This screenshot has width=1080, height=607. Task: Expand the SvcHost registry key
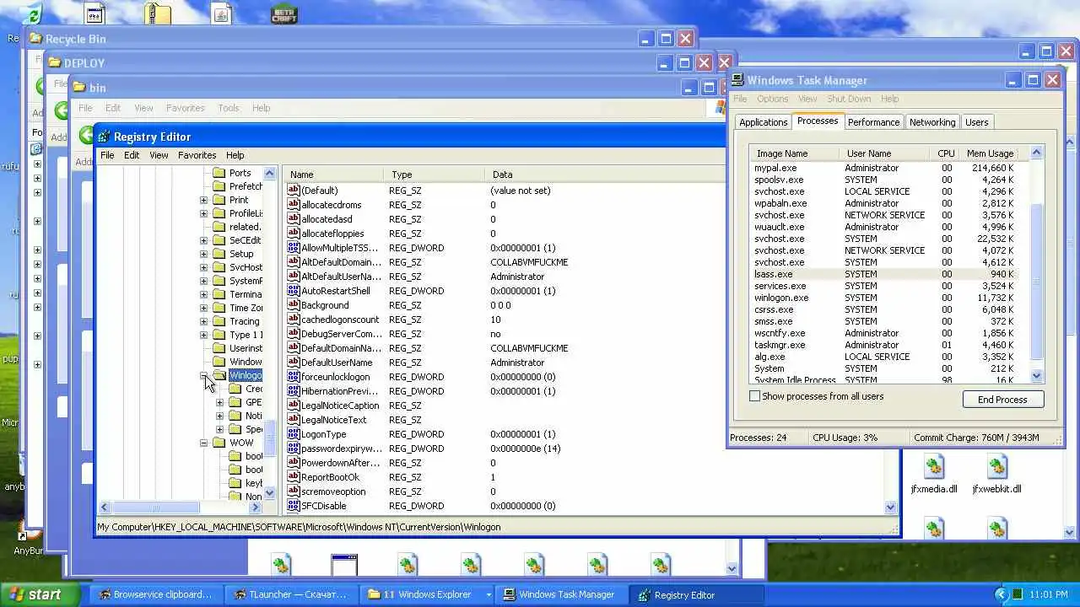click(x=204, y=267)
